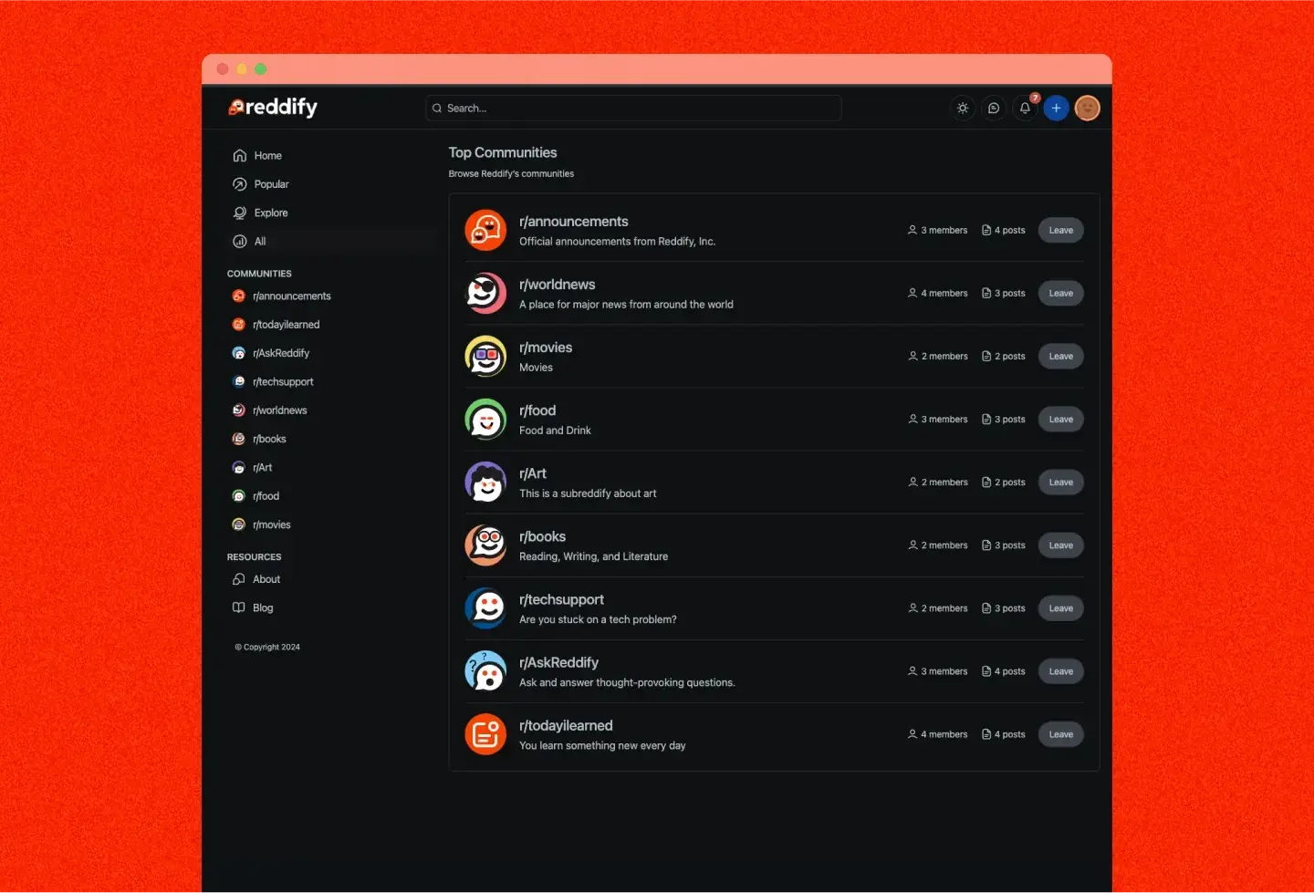This screenshot has width=1314, height=893.
Task: Click the r/movies community avatar in list
Action: pos(485,356)
